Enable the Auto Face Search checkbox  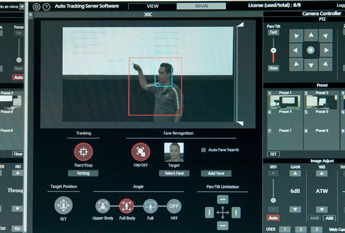point(203,150)
